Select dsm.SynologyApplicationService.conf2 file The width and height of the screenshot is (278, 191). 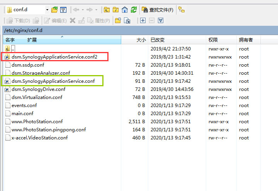(x=54, y=57)
